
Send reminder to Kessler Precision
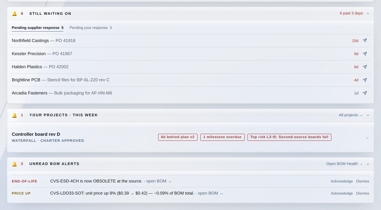coord(365,53)
